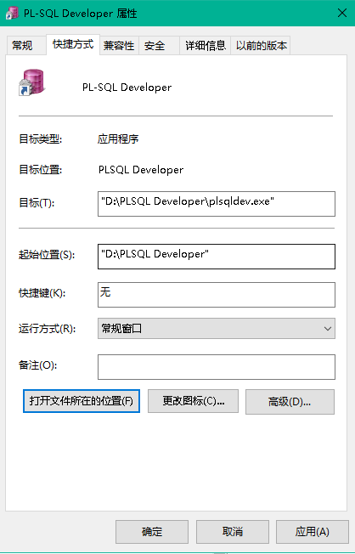Viewport: 355px width, 554px height.
Task: Close the properties dialog window
Action: click(342, 13)
